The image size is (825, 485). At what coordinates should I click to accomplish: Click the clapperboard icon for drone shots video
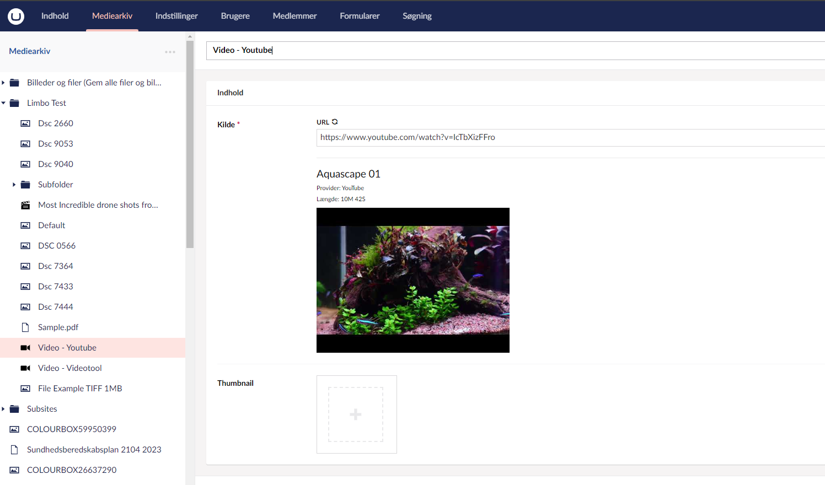pos(25,205)
